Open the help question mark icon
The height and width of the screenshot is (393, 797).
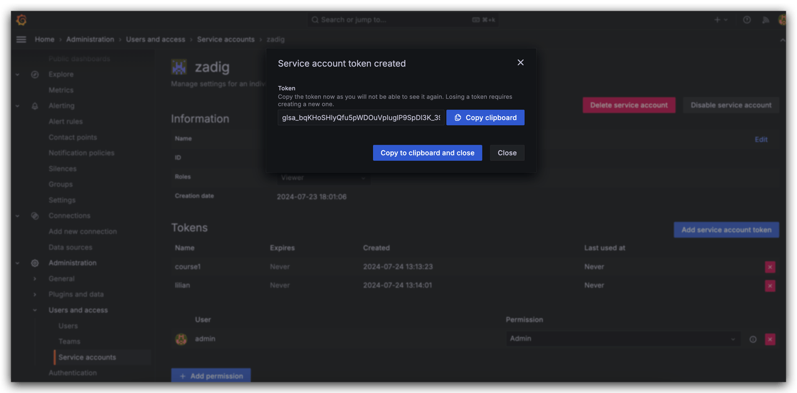[x=747, y=20]
